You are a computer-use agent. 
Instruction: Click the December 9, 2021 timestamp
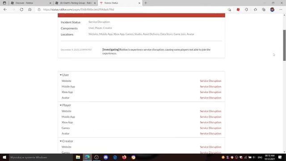pos(76,50)
